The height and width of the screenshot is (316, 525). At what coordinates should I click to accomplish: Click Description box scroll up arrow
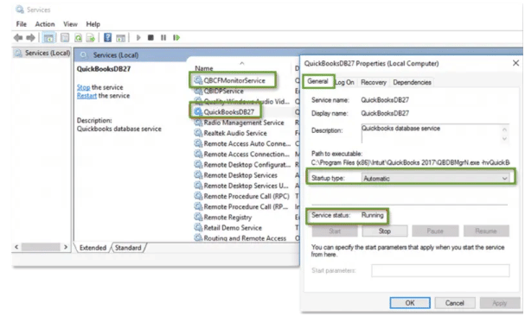point(504,130)
